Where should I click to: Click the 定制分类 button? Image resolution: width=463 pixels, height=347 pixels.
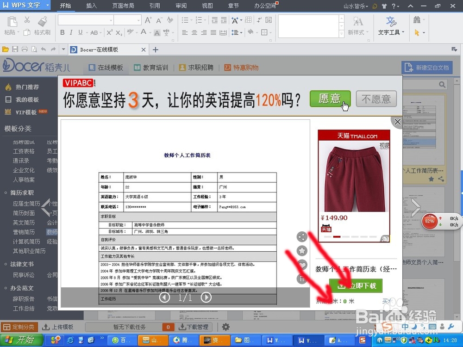point(19,327)
